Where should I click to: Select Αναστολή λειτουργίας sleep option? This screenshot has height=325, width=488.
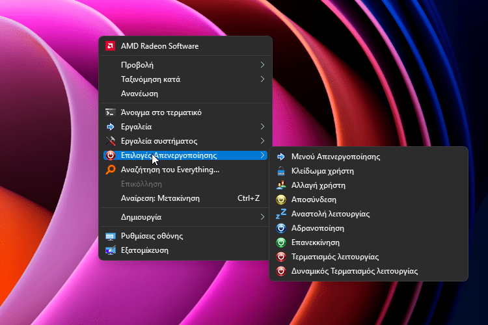coord(368,214)
